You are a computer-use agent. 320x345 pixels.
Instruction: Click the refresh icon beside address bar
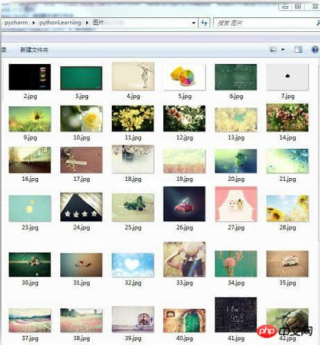[204, 23]
